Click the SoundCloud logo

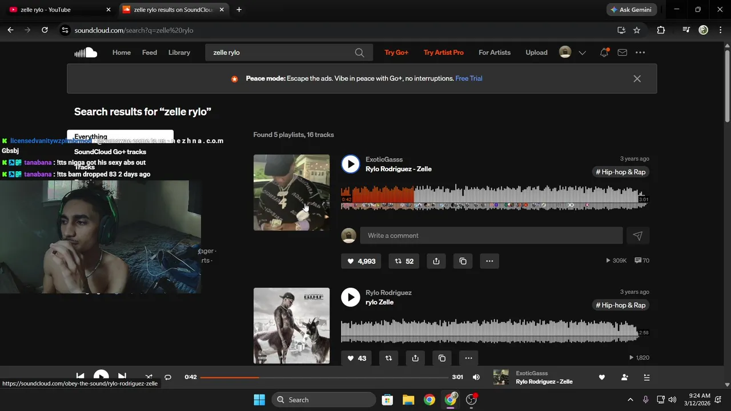pos(86,53)
